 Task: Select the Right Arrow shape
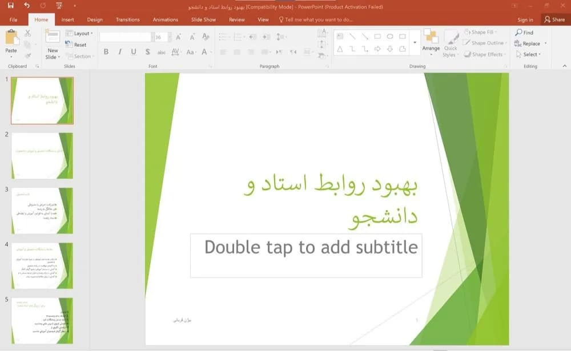coord(377,49)
